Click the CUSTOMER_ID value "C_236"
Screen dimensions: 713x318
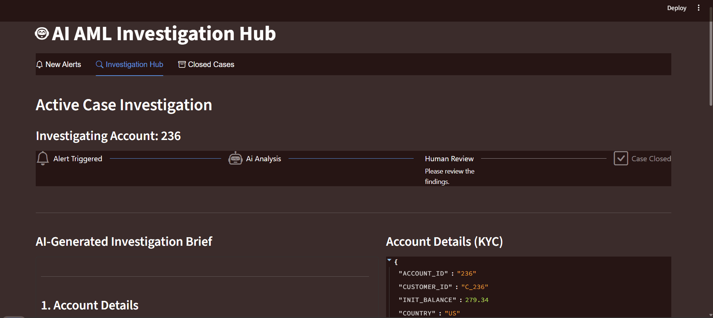[475, 287]
